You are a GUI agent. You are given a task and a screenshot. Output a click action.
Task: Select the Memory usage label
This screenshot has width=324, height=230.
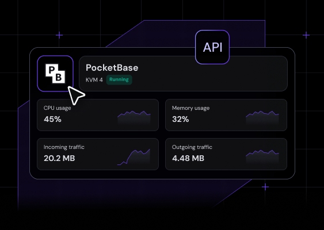click(190, 108)
